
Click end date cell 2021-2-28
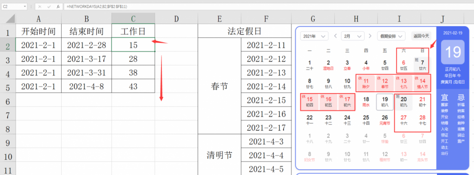(87, 45)
